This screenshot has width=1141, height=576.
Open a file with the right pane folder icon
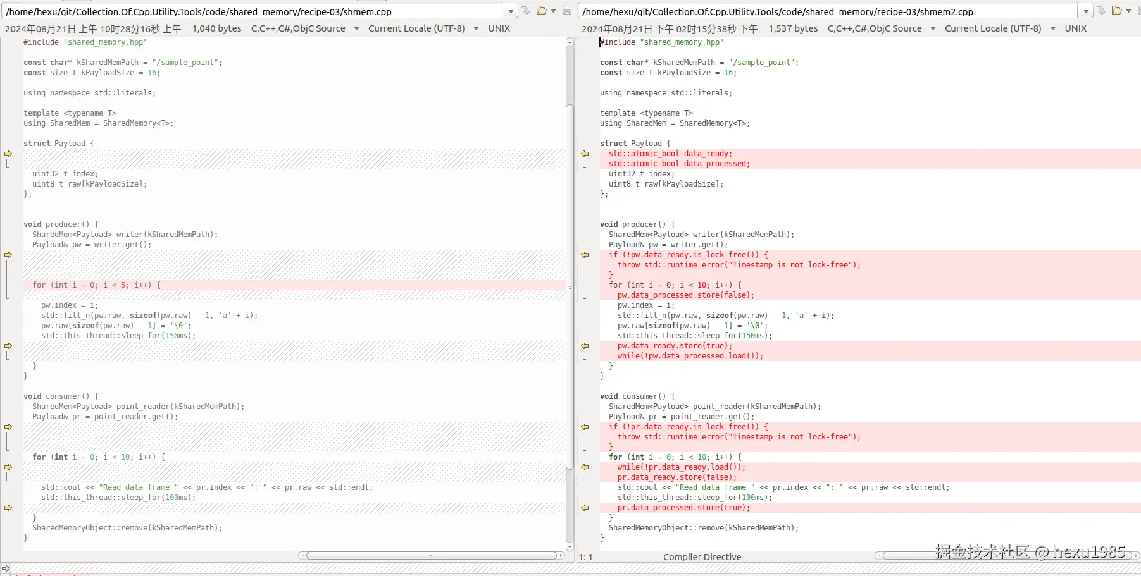(1118, 11)
